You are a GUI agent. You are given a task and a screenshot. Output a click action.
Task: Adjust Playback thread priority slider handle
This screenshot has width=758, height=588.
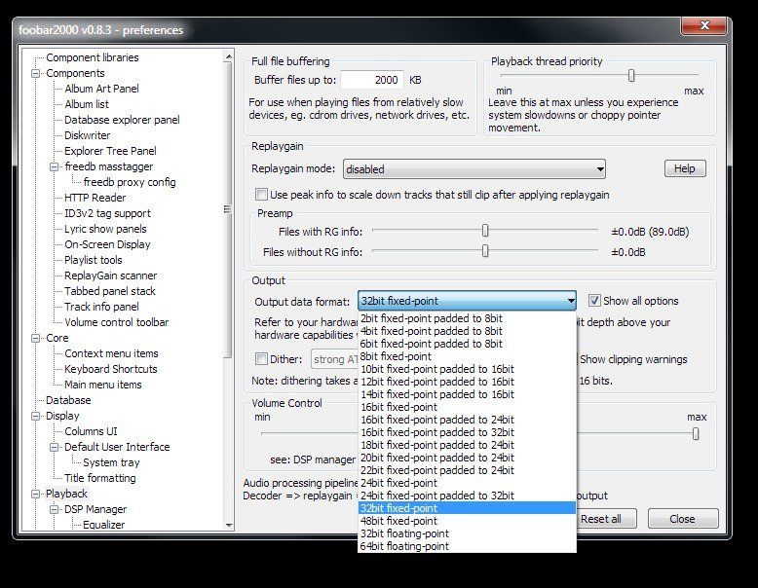631,76
